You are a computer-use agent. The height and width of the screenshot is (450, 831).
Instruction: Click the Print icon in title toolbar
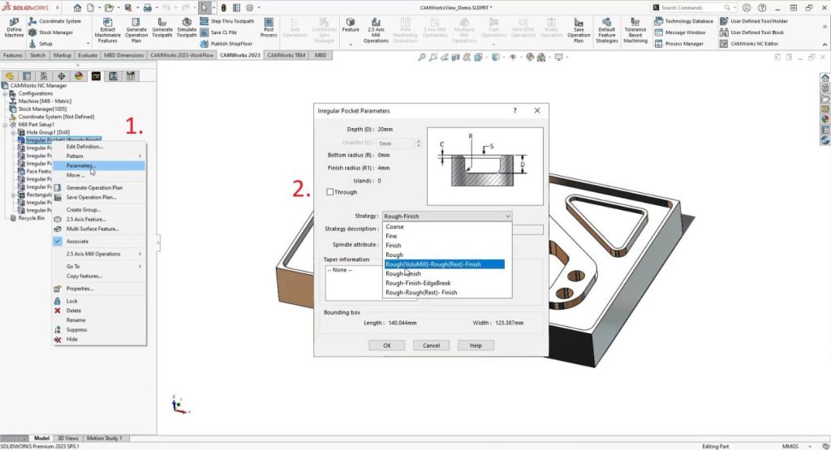pyautogui.click(x=148, y=8)
